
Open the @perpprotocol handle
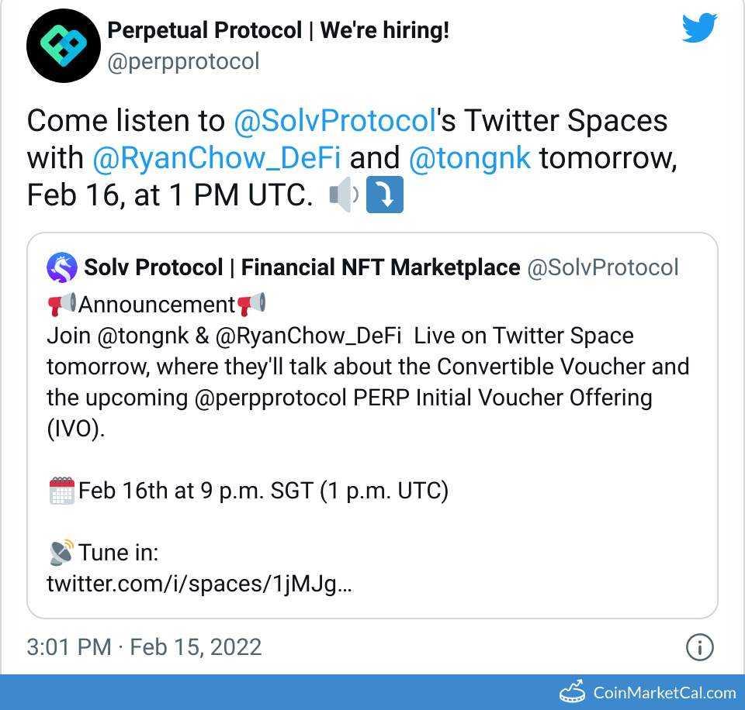tap(183, 62)
